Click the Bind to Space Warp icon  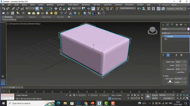tap(22, 9)
